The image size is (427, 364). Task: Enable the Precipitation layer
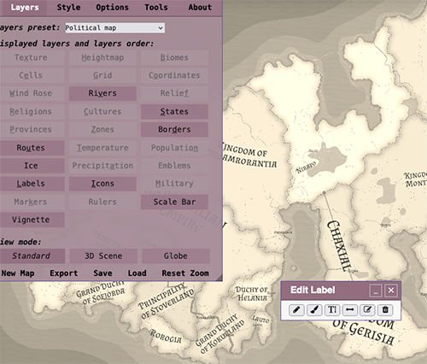coord(102,166)
